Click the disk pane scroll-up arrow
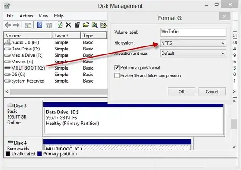Screen dimensions: 241x170 point(234,101)
